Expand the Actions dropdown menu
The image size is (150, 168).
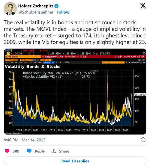[71, 57]
